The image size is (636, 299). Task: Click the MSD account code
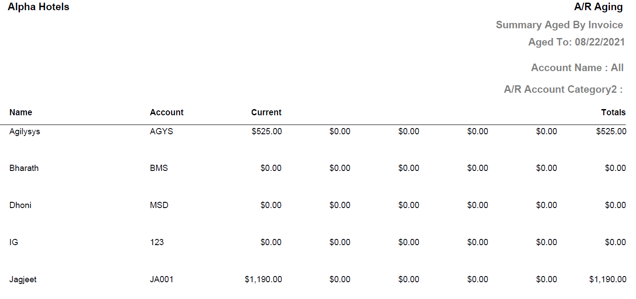(159, 205)
